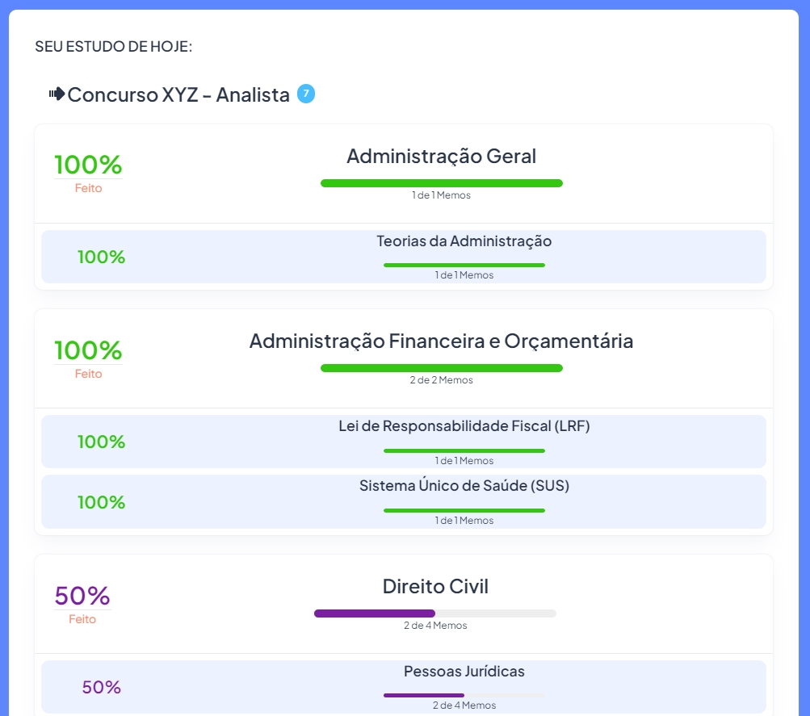The width and height of the screenshot is (810, 716).
Task: Select Administração Financeira e Orçamentária heading
Action: tap(441, 341)
